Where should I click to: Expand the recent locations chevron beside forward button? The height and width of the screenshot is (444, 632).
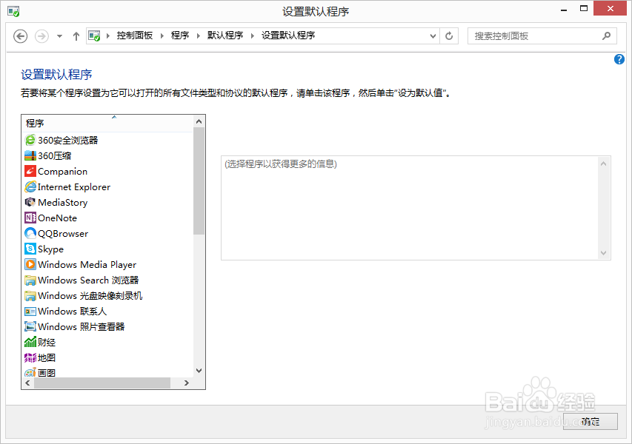(x=59, y=36)
